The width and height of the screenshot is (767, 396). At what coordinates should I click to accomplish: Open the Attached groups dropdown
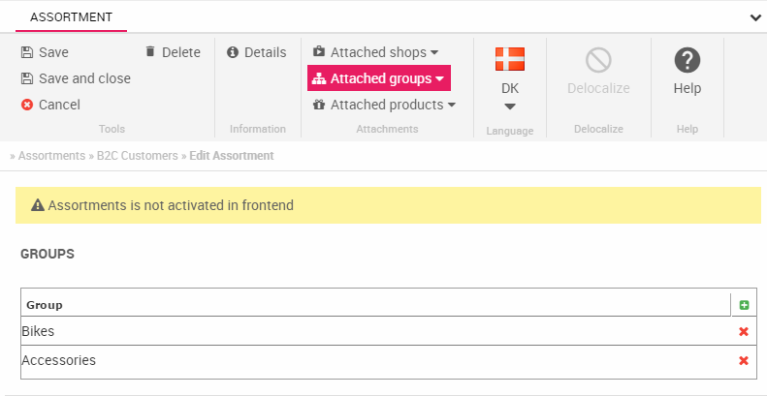click(378, 78)
